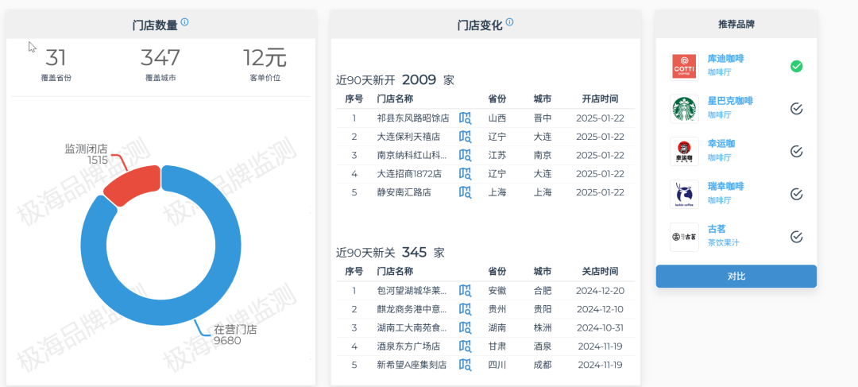The image size is (858, 387).
Task: Select the 瑞幸咖啡 comparison checkbox
Action: (x=796, y=194)
